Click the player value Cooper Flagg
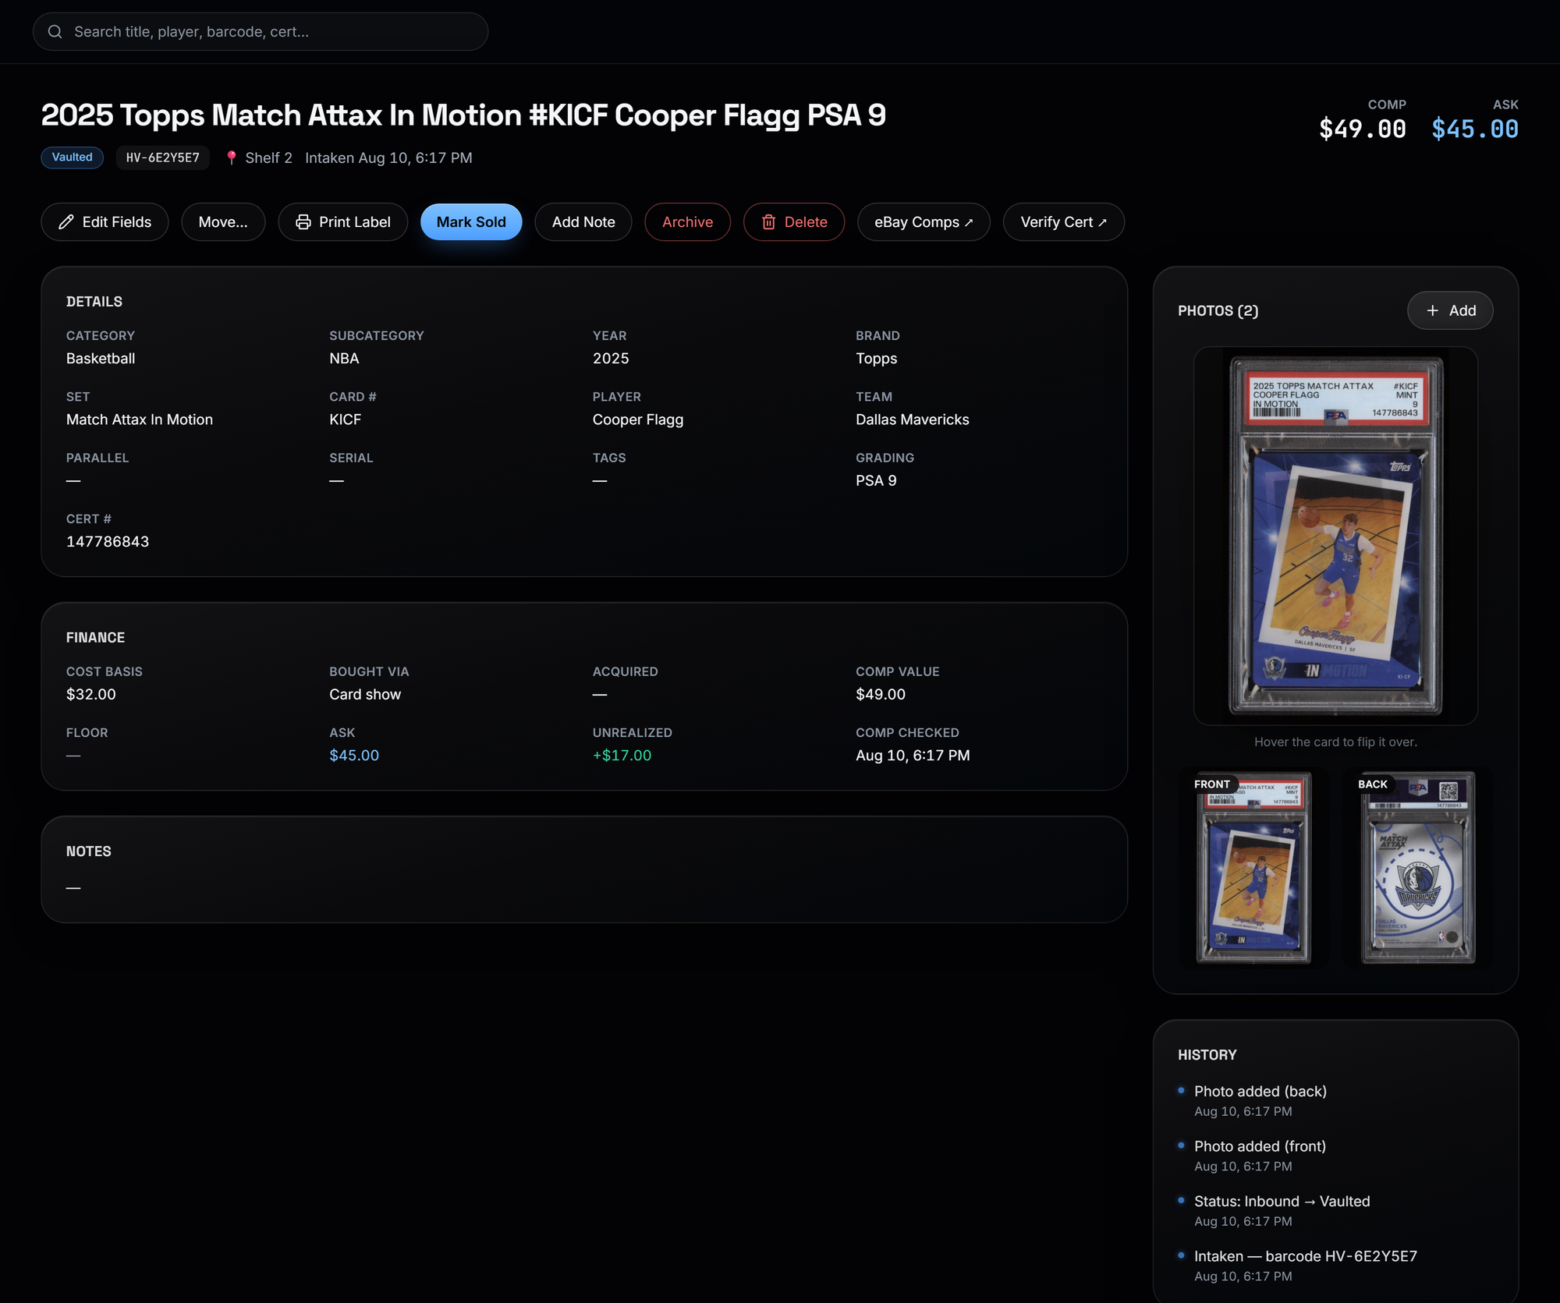 pyautogui.click(x=638, y=420)
